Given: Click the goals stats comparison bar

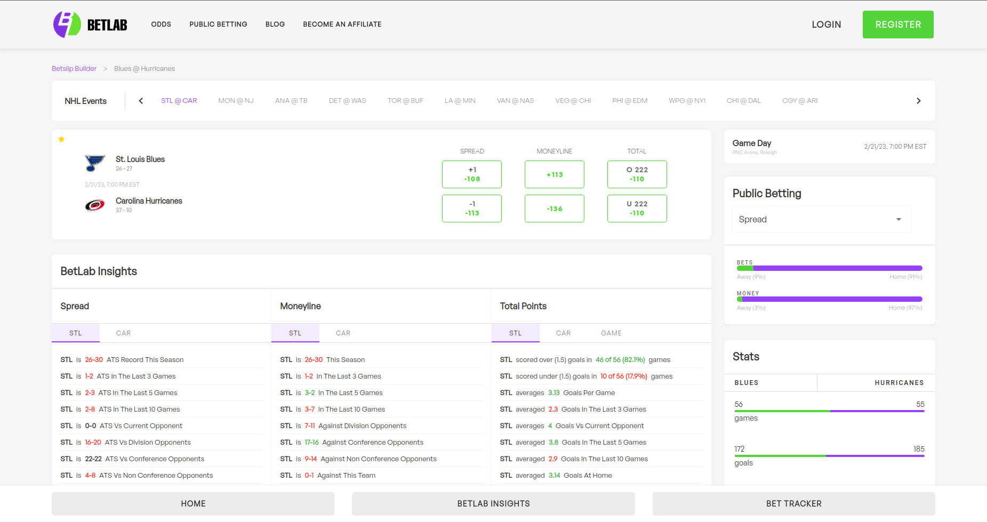Looking at the screenshot, I should [x=829, y=456].
